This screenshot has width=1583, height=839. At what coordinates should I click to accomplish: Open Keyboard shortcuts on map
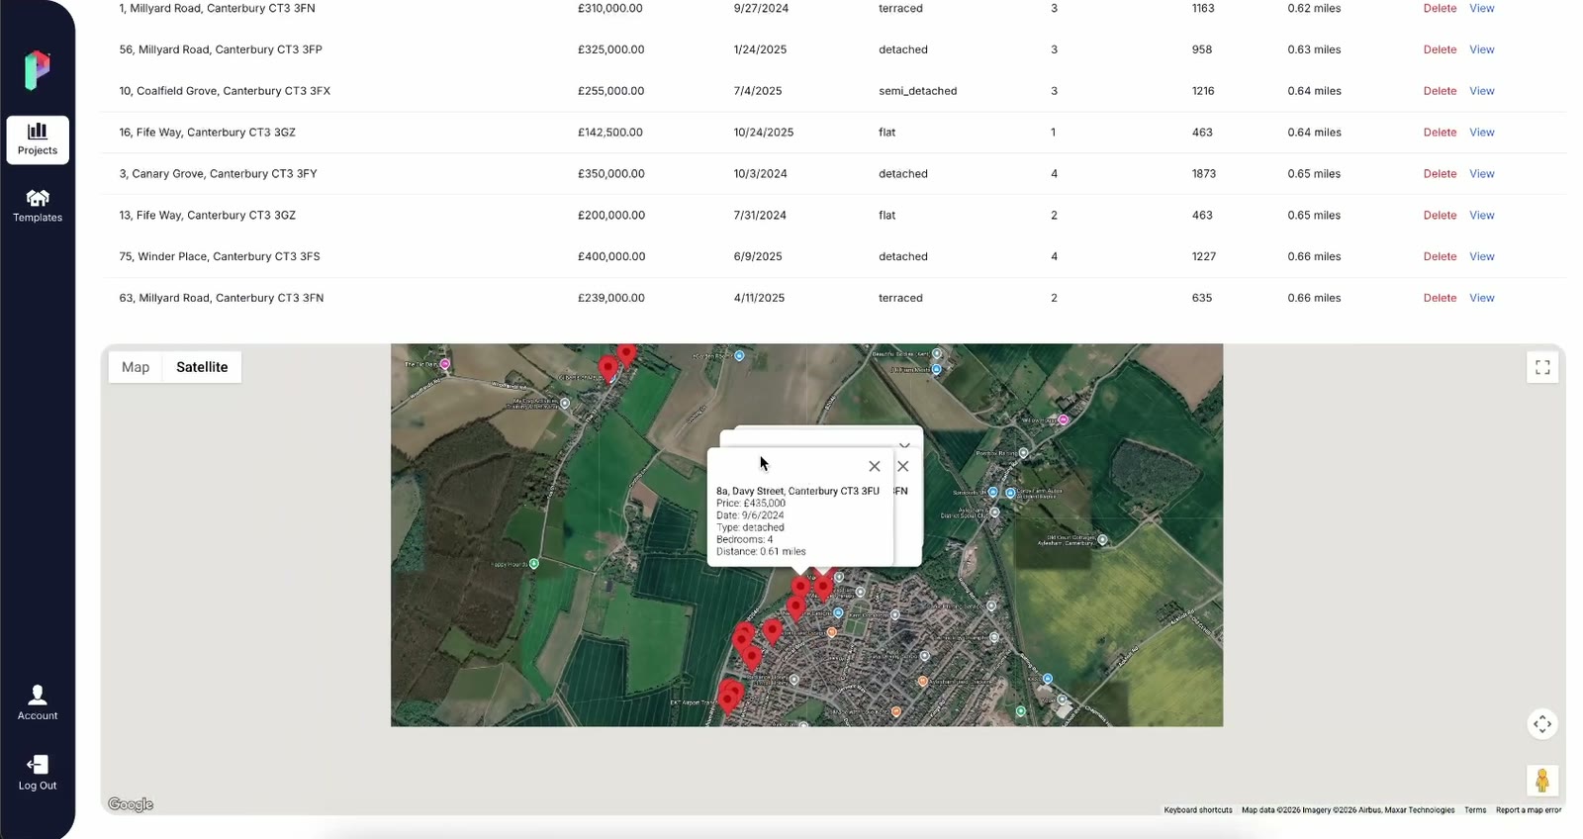click(1198, 810)
